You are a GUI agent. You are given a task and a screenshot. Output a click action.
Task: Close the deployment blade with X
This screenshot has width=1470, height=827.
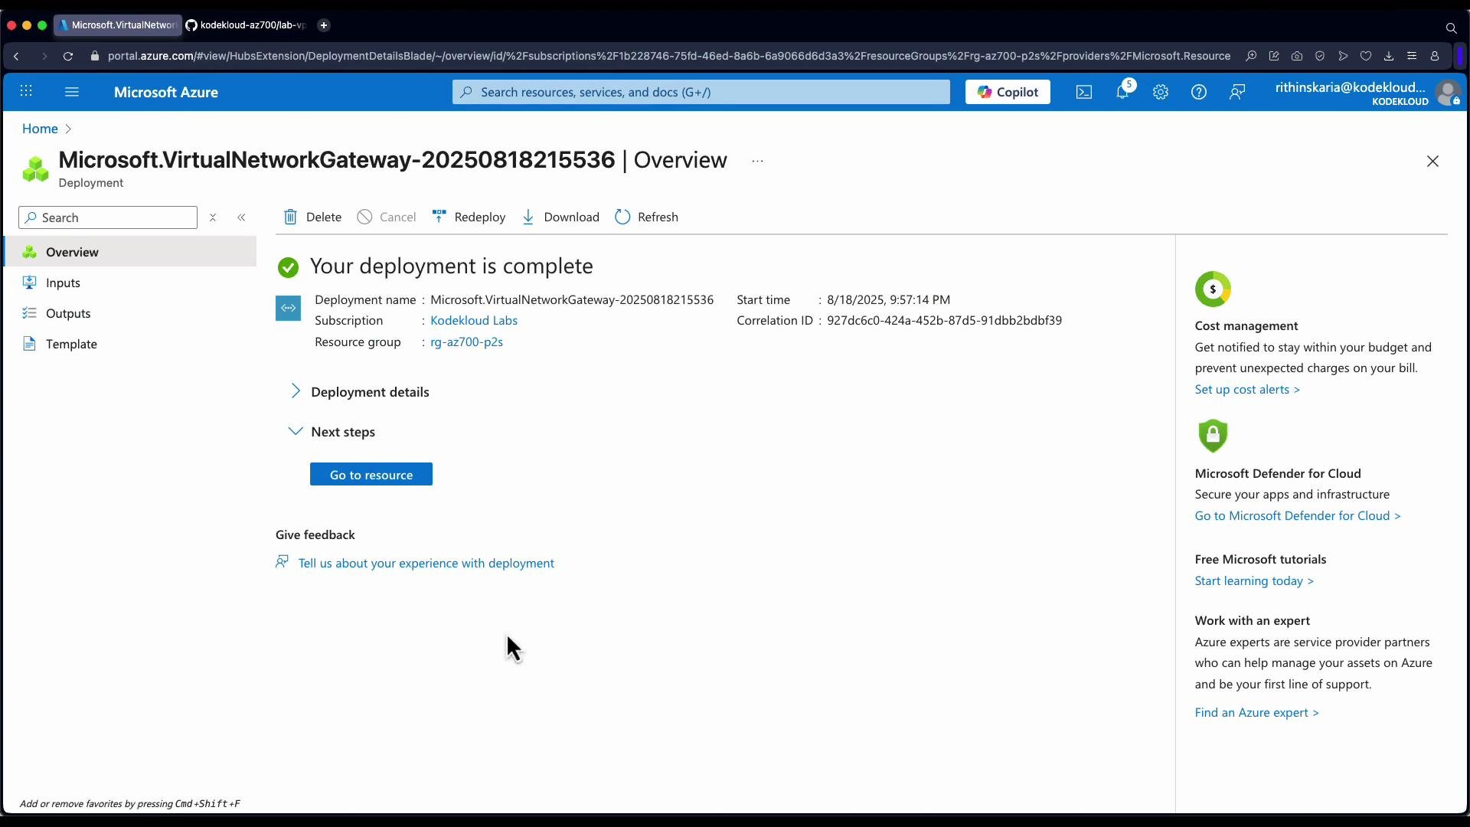[1432, 162]
